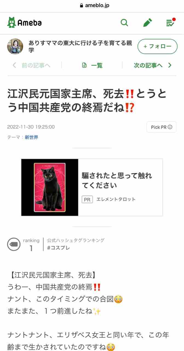Screen dimensions: 184x351
Task: Click the document icon beside 一覧
Action: [84, 65]
